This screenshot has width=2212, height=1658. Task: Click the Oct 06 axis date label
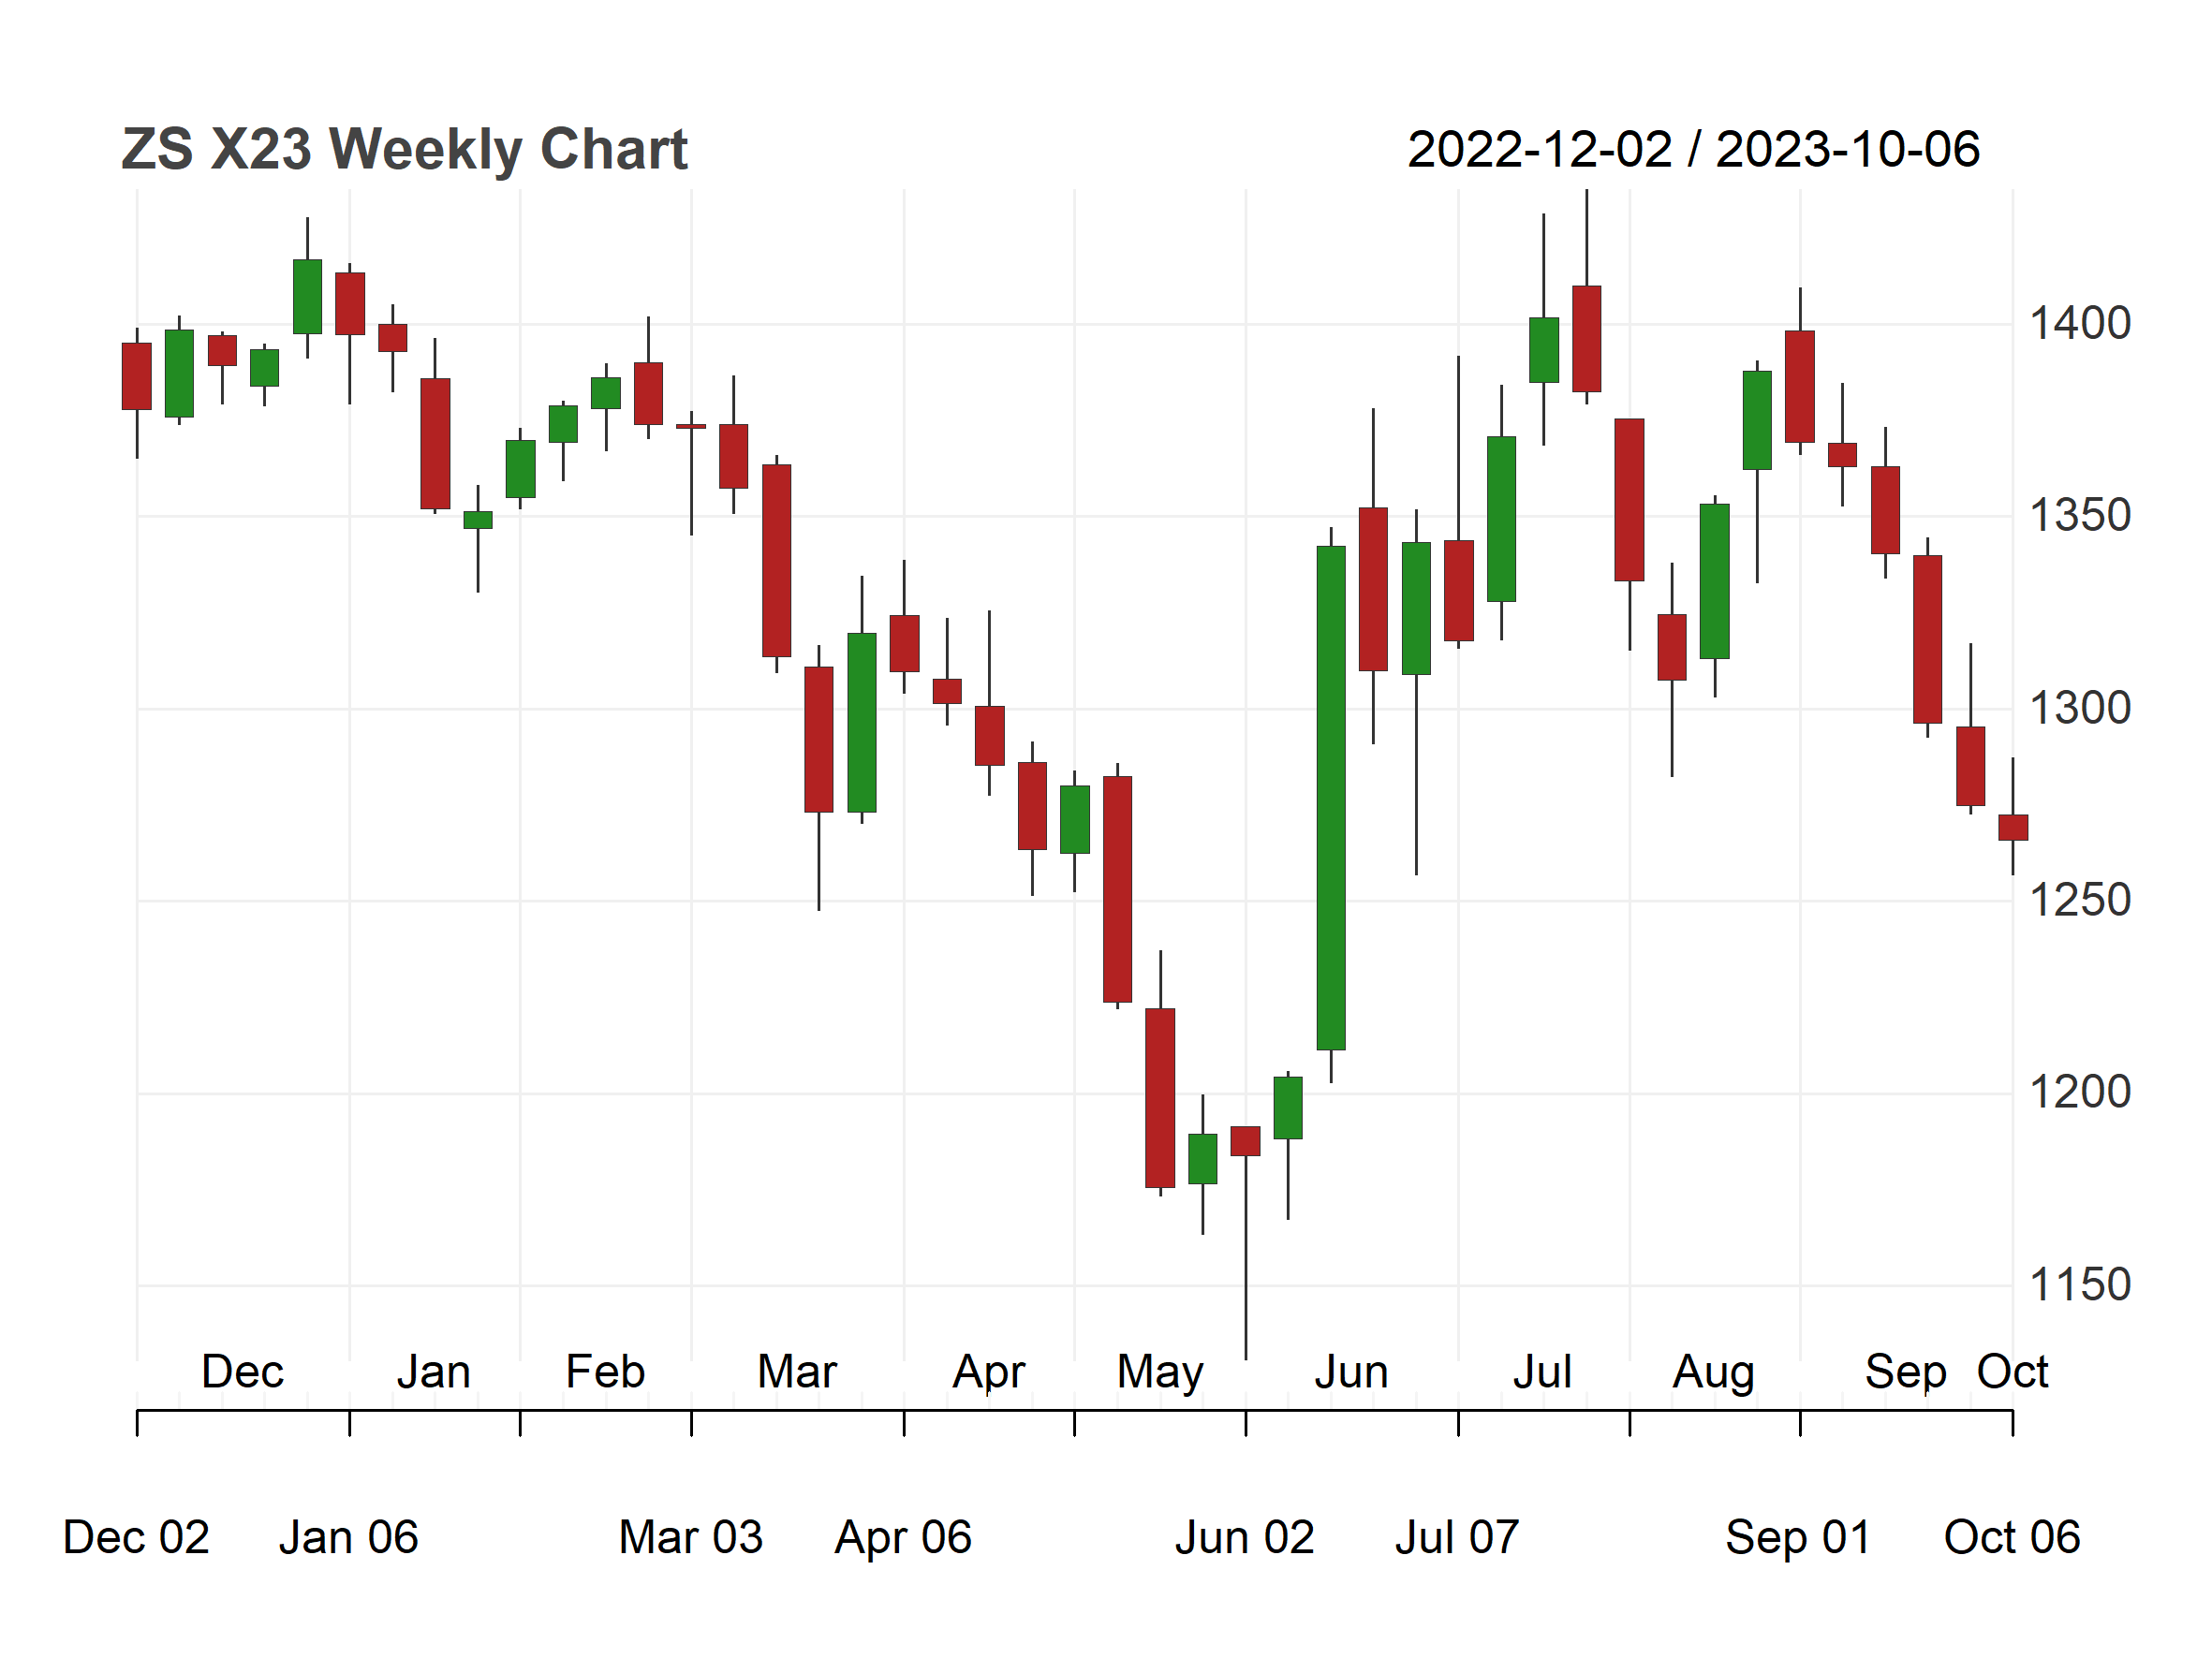[x=2012, y=1537]
